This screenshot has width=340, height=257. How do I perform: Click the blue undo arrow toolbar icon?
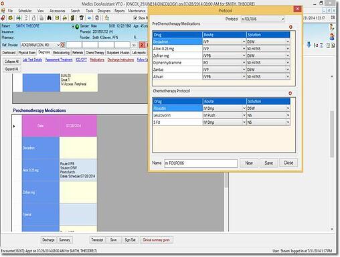pos(89,18)
